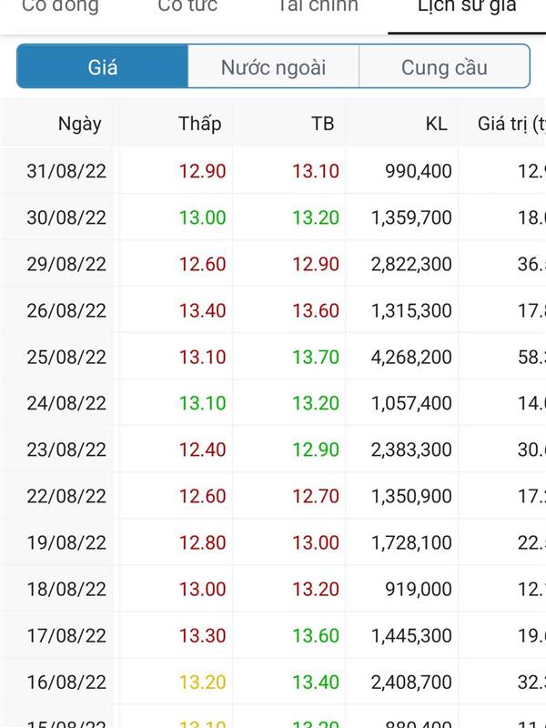Open the Cổ tức tab

tap(187, 7)
